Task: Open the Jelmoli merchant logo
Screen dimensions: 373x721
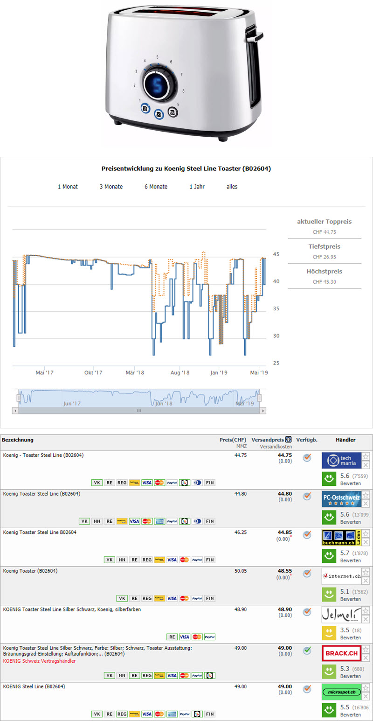Action: tap(341, 615)
